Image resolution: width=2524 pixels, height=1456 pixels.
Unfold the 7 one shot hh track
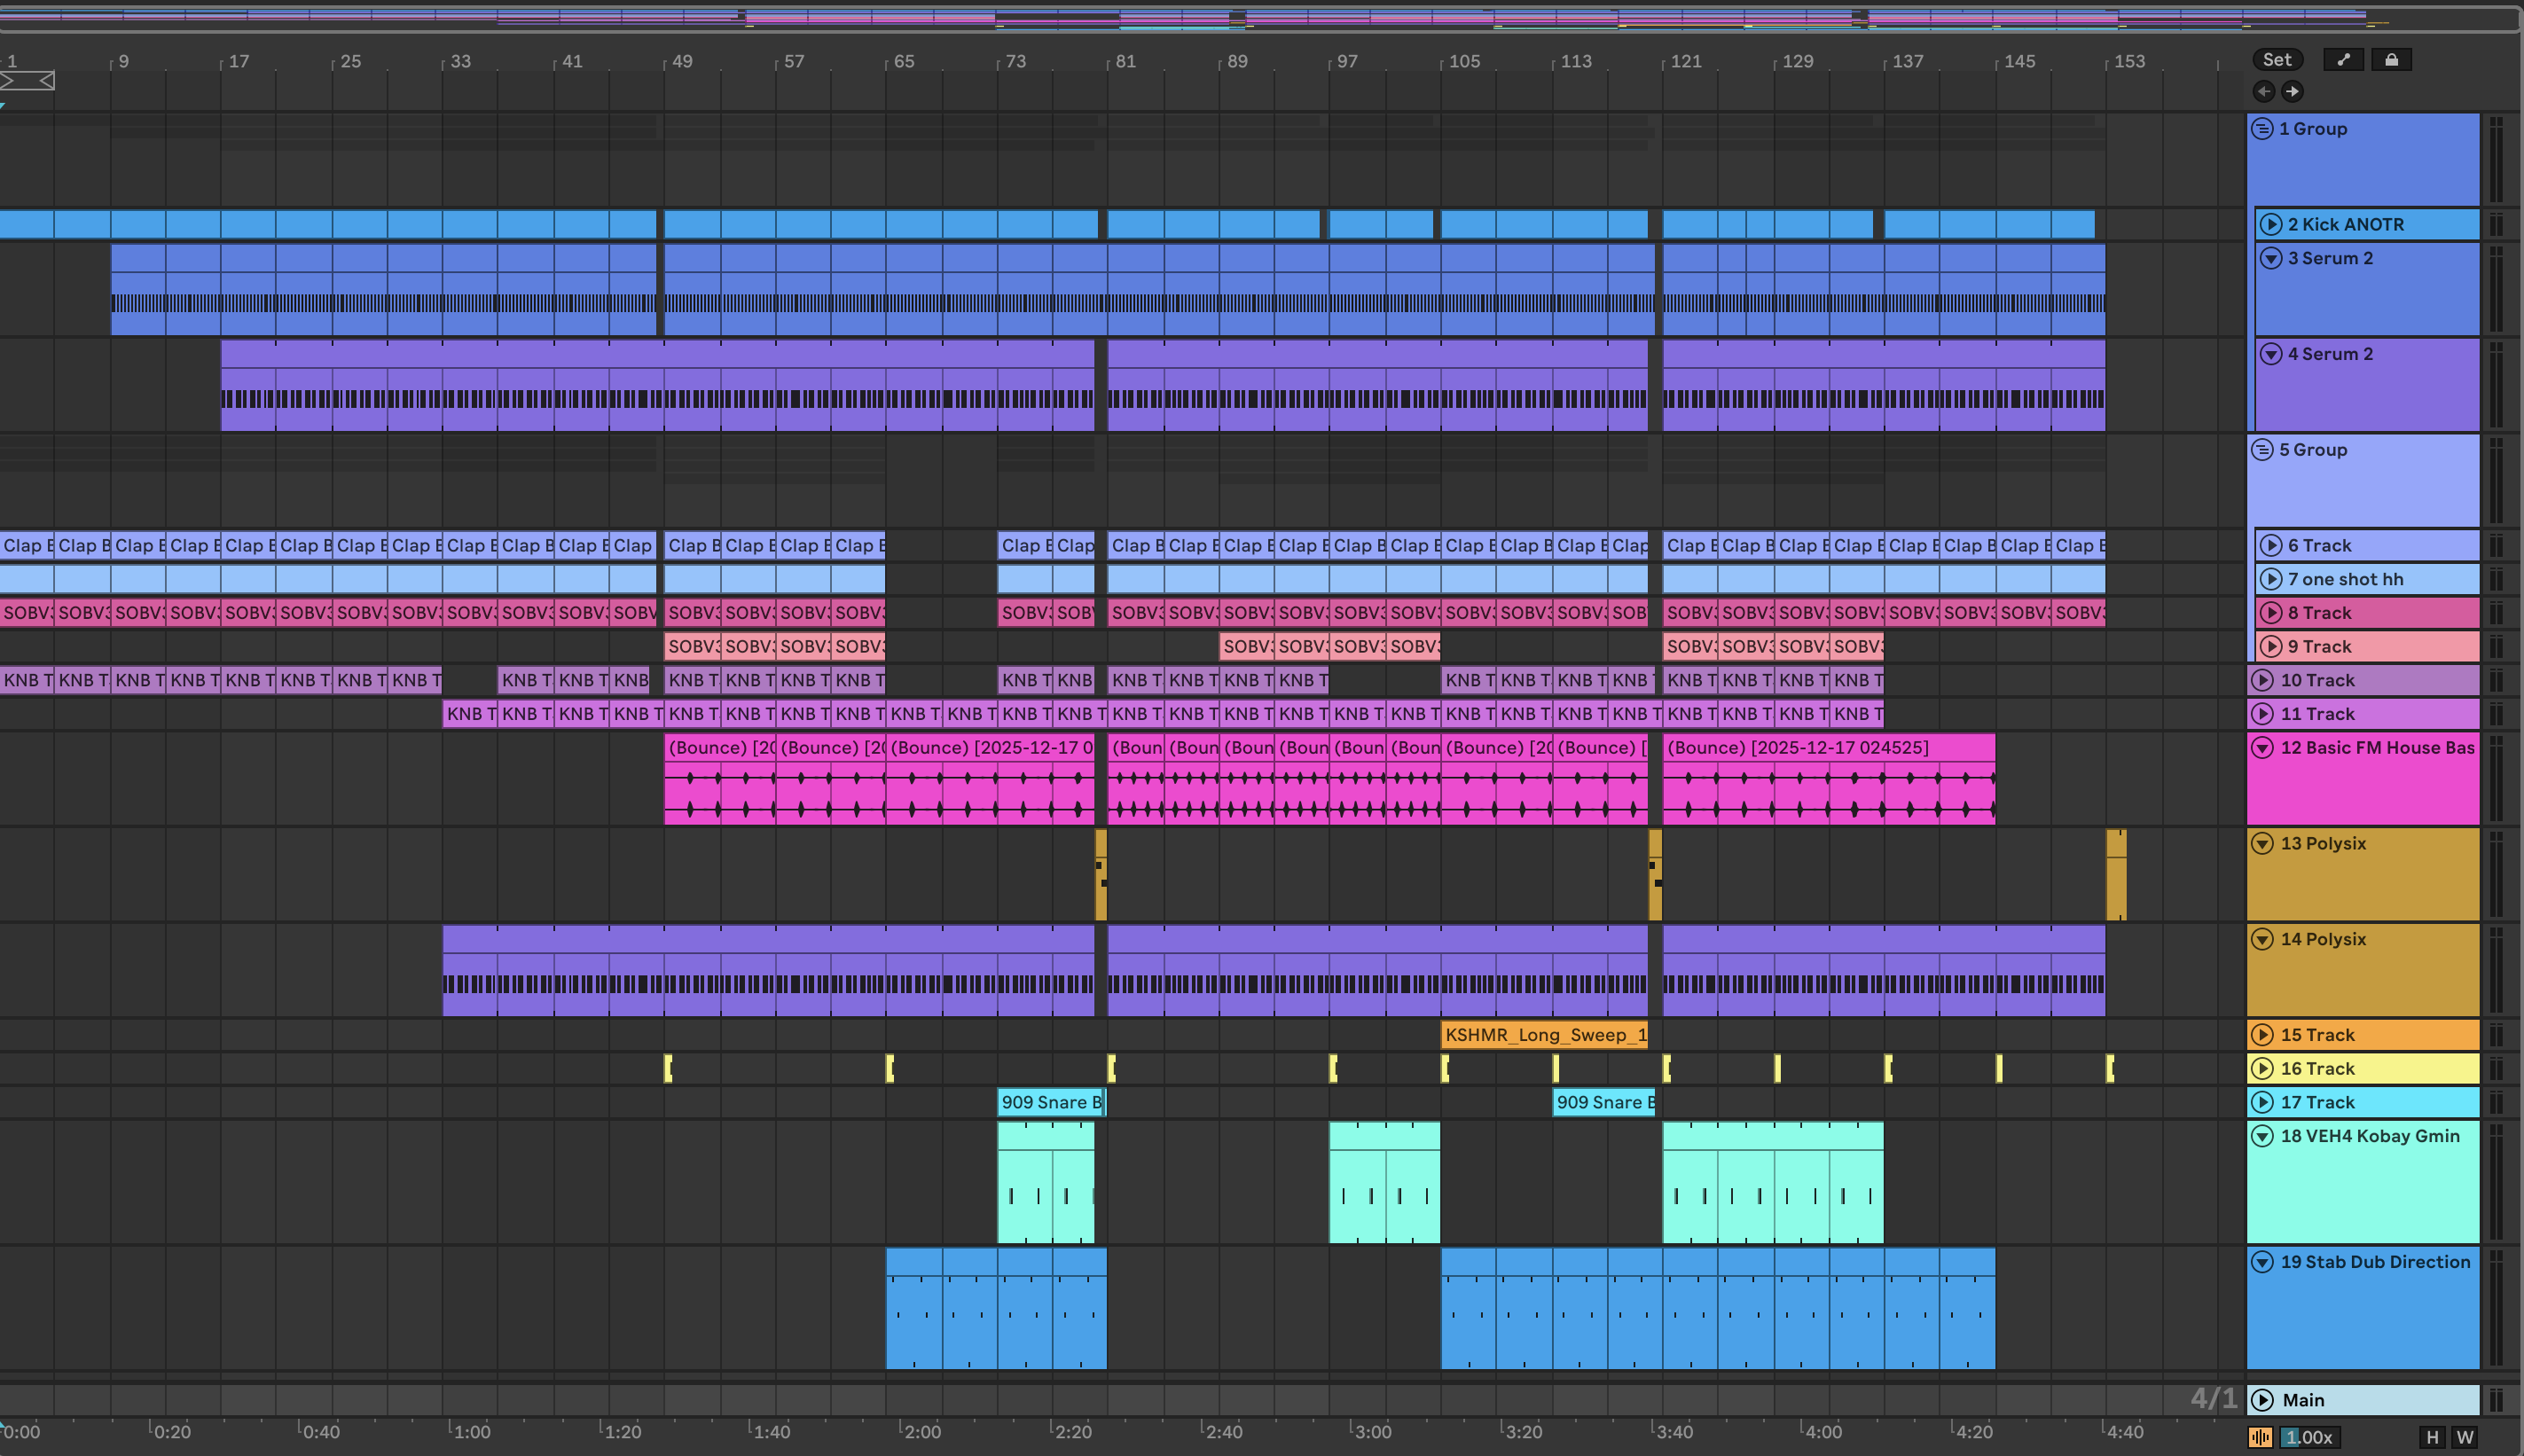(x=2271, y=580)
